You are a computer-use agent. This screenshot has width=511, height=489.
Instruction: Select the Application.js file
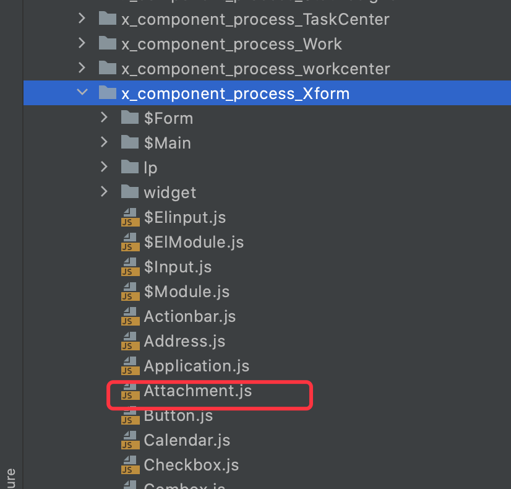(x=196, y=366)
